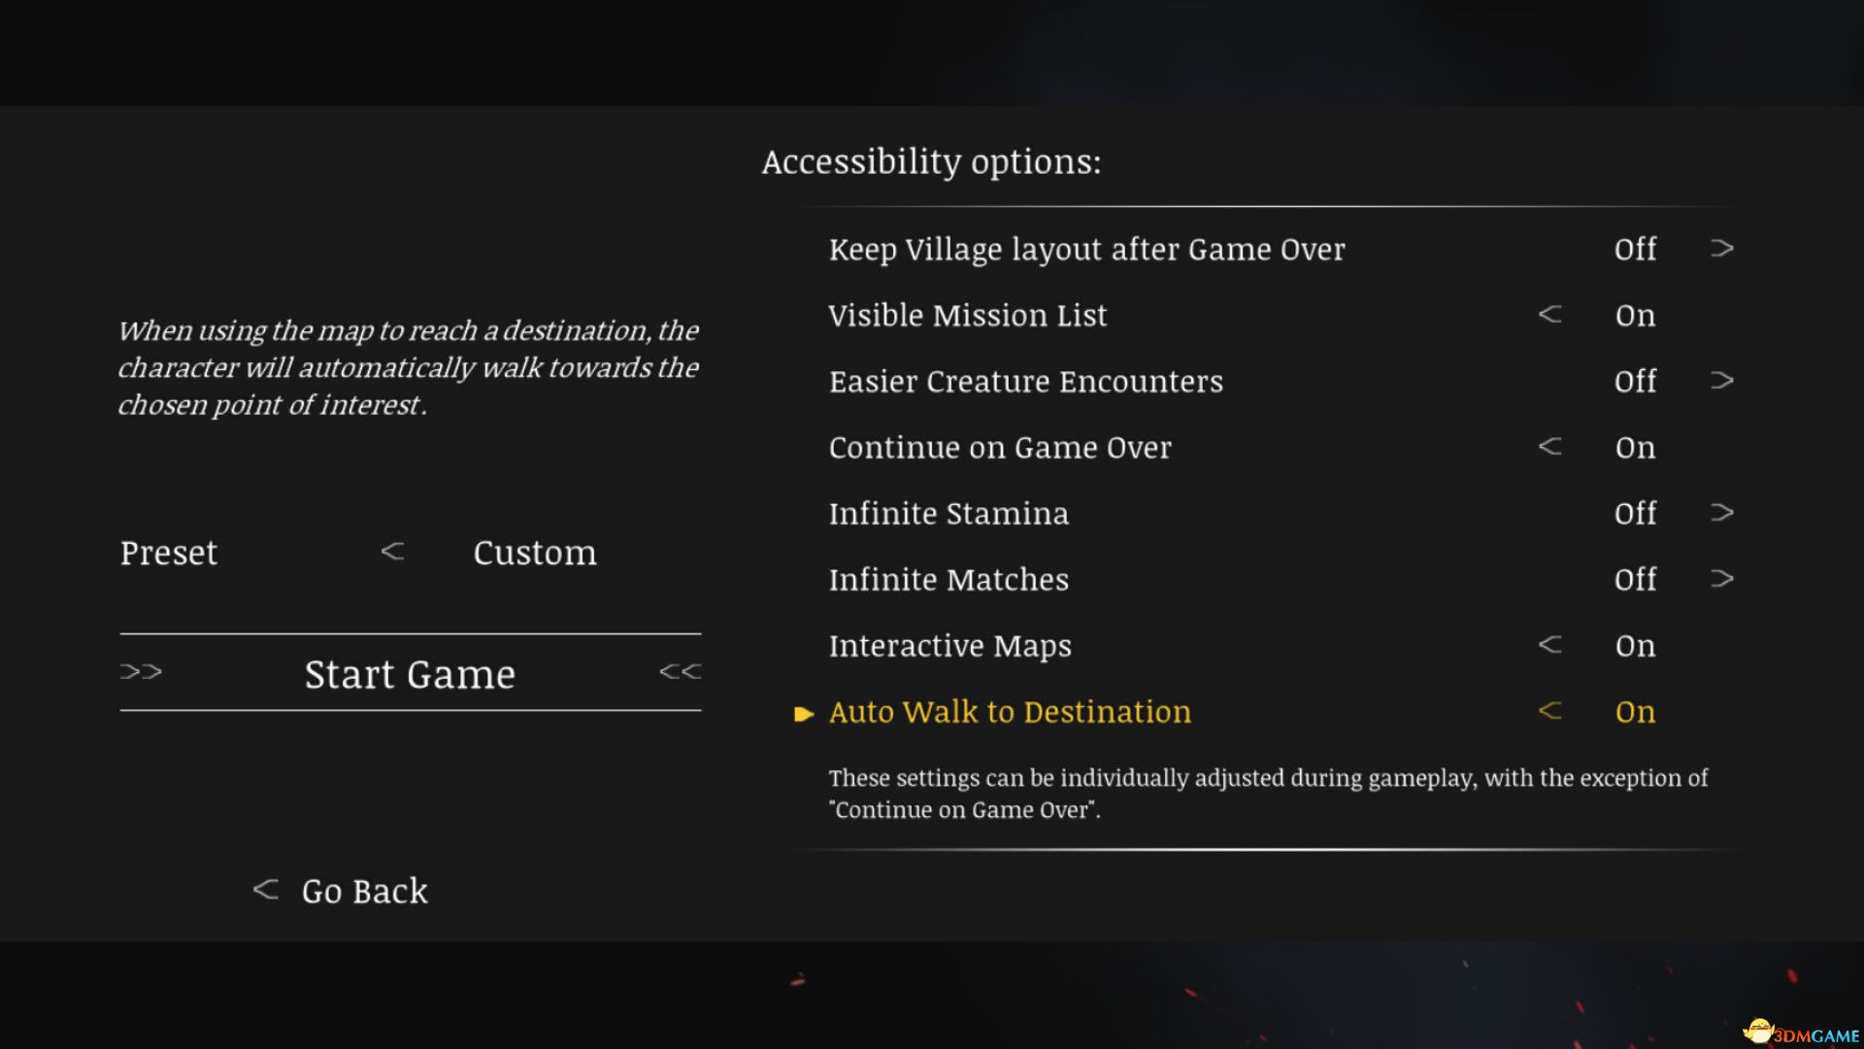
Task: Click the Accessibility options heading
Action: point(931,162)
